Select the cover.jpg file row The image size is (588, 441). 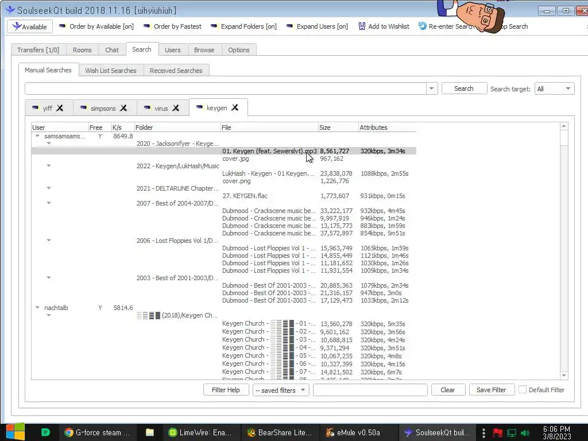(x=224, y=158)
